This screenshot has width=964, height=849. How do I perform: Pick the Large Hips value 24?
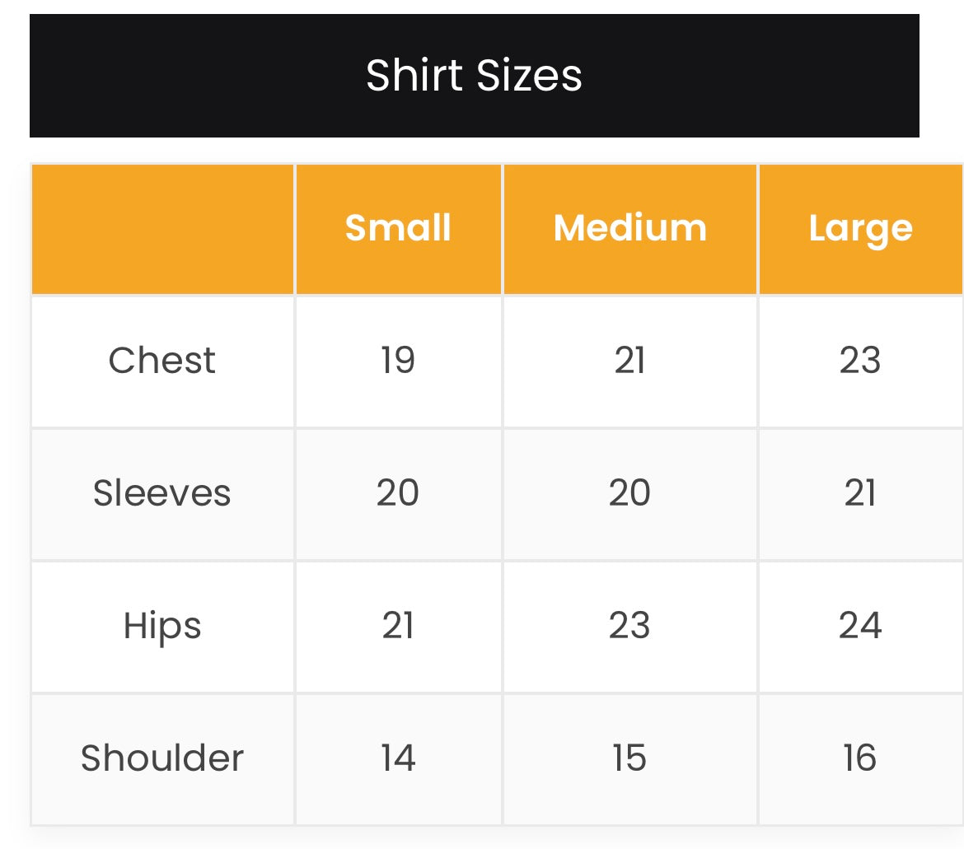(859, 626)
